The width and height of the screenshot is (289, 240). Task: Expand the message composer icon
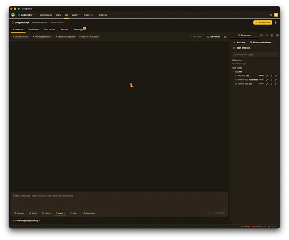click(x=210, y=213)
